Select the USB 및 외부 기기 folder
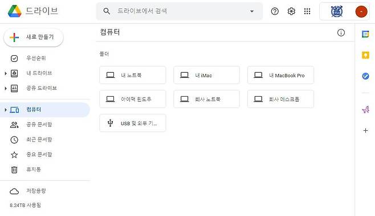The height and width of the screenshot is (216, 375). [x=133, y=123]
